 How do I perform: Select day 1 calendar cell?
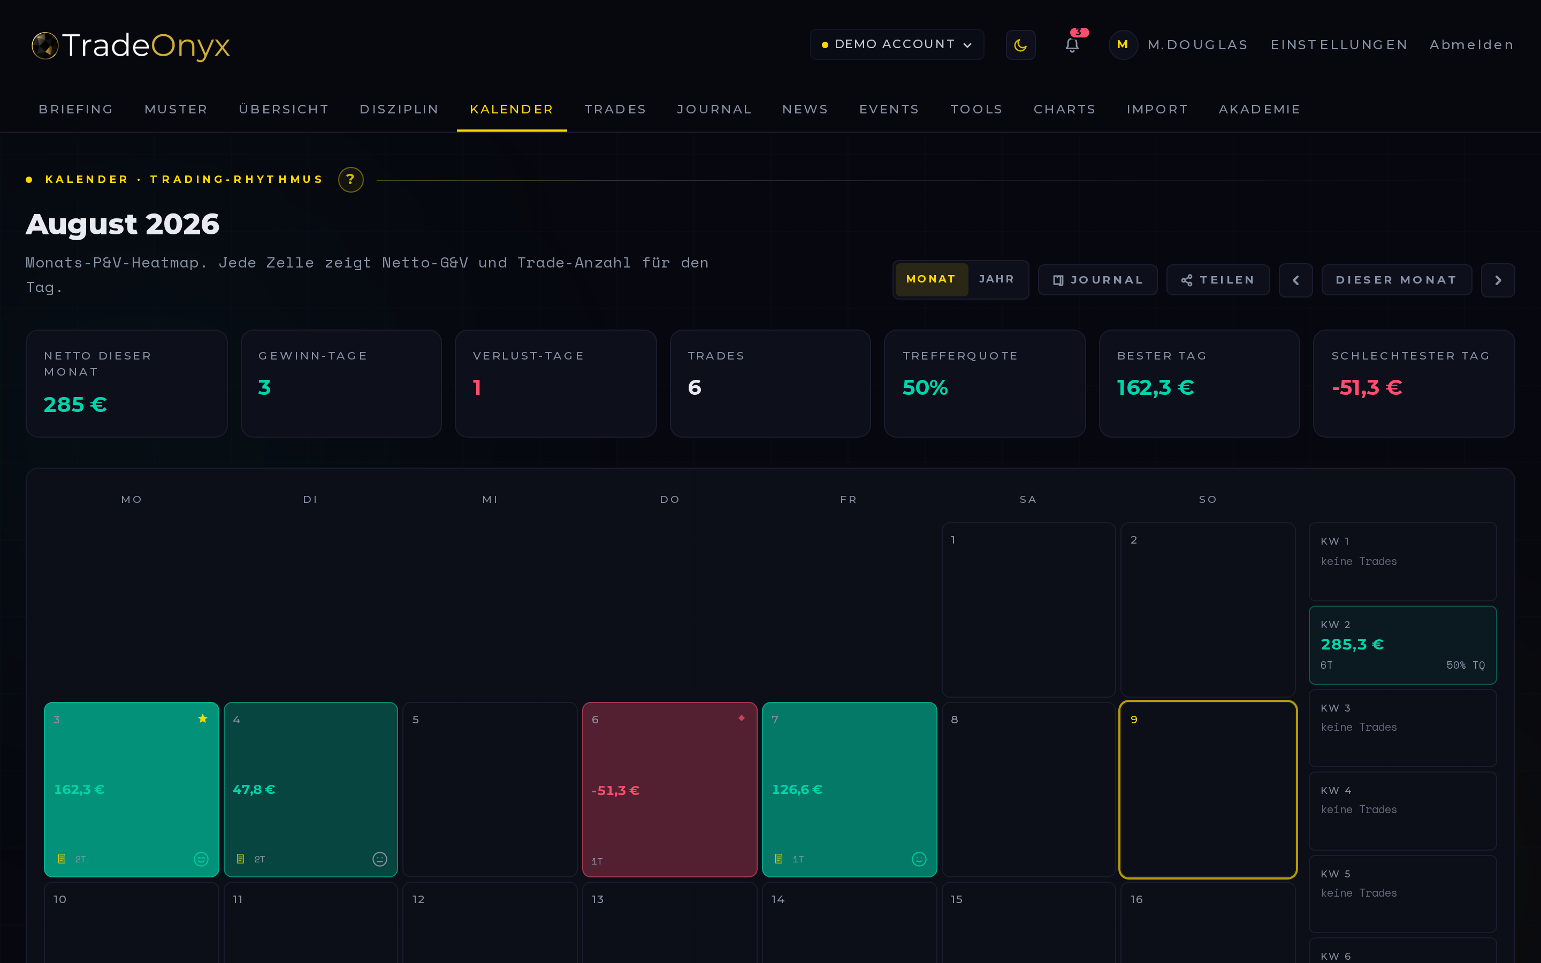click(x=1028, y=609)
